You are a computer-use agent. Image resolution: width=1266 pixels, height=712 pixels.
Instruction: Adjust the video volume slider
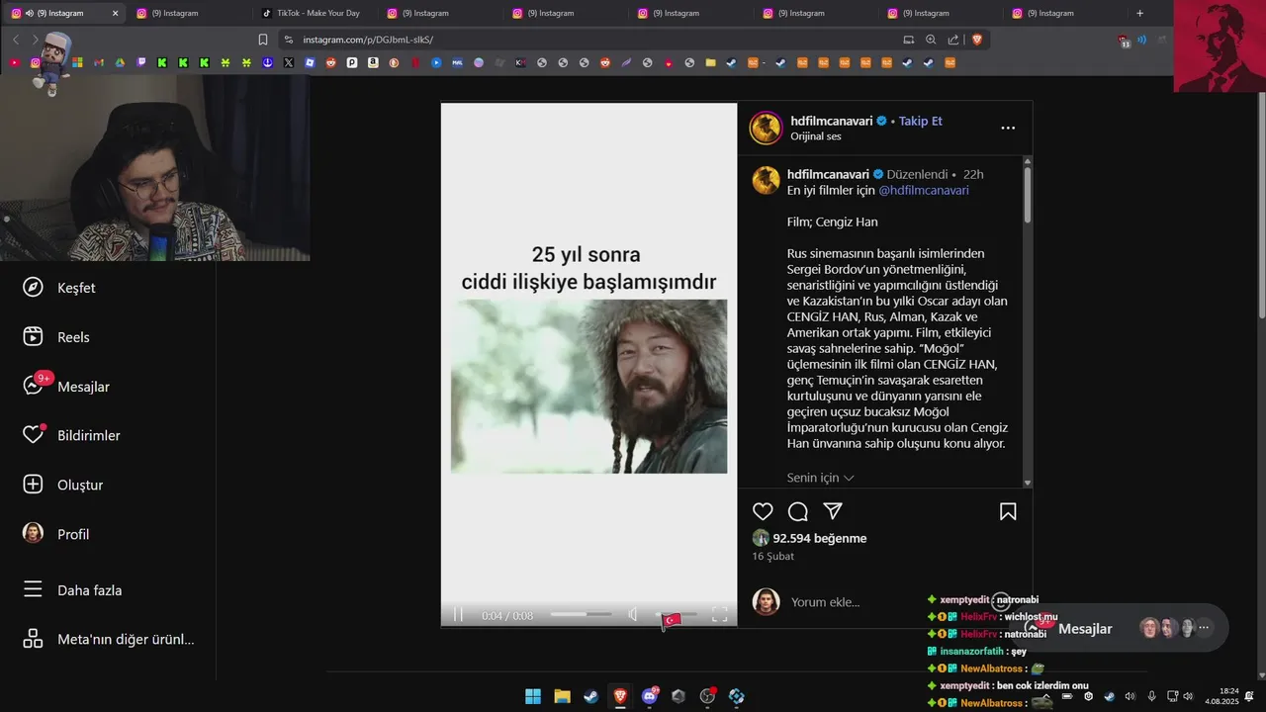tap(675, 615)
